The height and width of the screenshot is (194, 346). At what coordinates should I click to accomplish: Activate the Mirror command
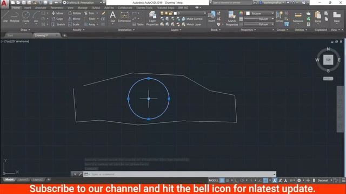(74, 19)
